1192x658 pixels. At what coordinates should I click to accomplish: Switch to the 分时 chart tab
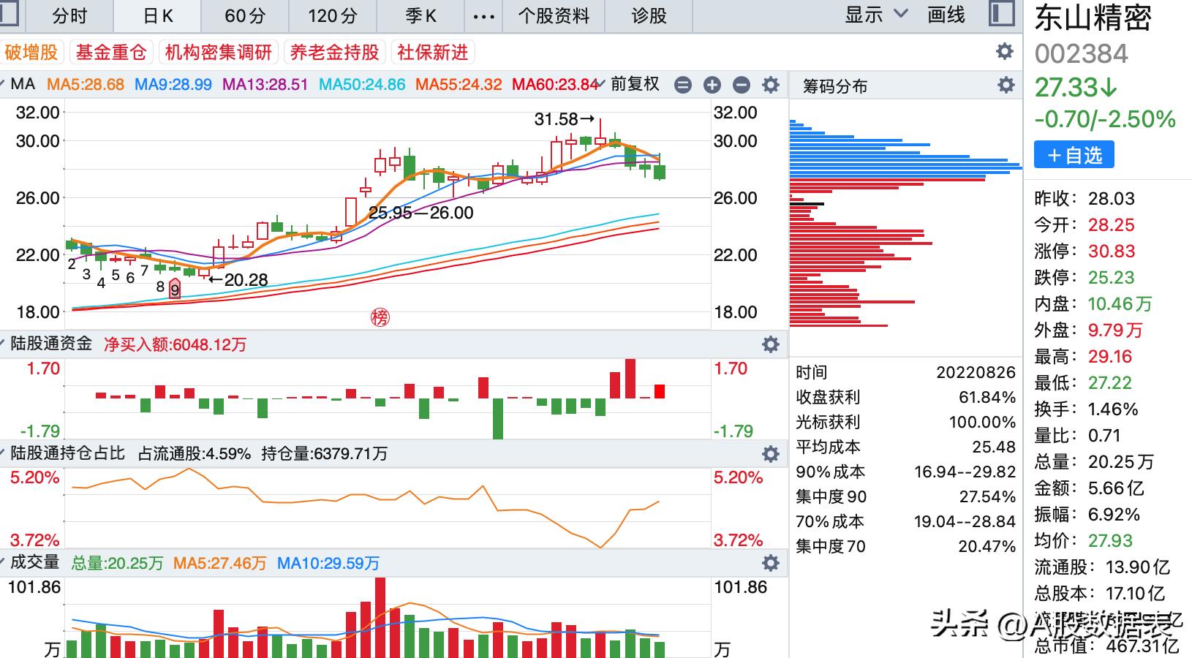coord(70,15)
